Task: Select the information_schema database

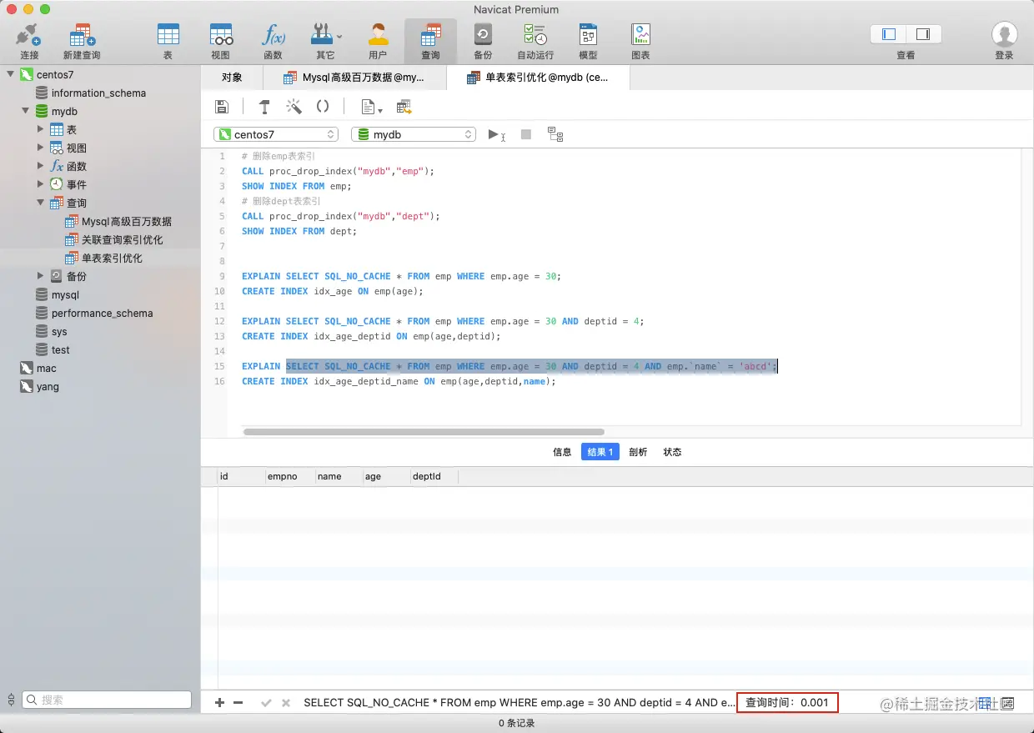Action: coord(100,93)
